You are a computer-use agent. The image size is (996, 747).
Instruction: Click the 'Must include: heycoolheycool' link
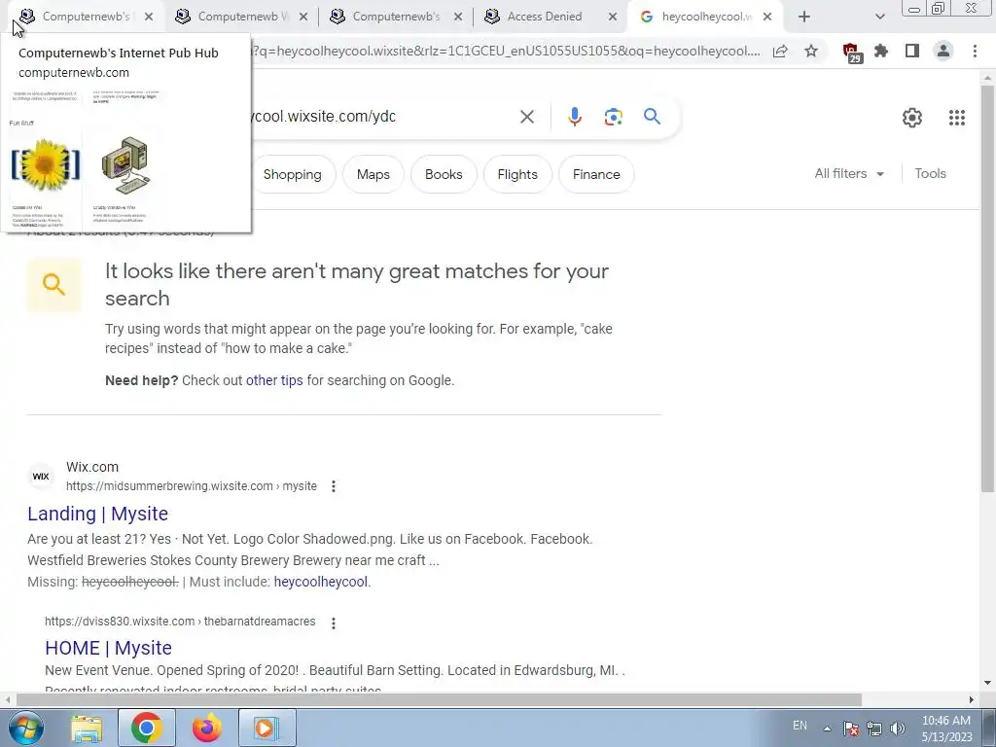321,582
